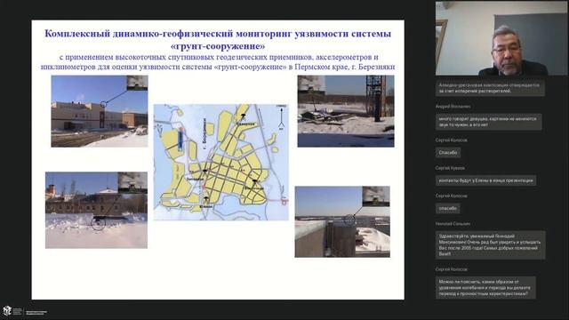This screenshot has height=320, width=569.
Task: Click the photo with the metal tower in snow
Action: point(346,111)
